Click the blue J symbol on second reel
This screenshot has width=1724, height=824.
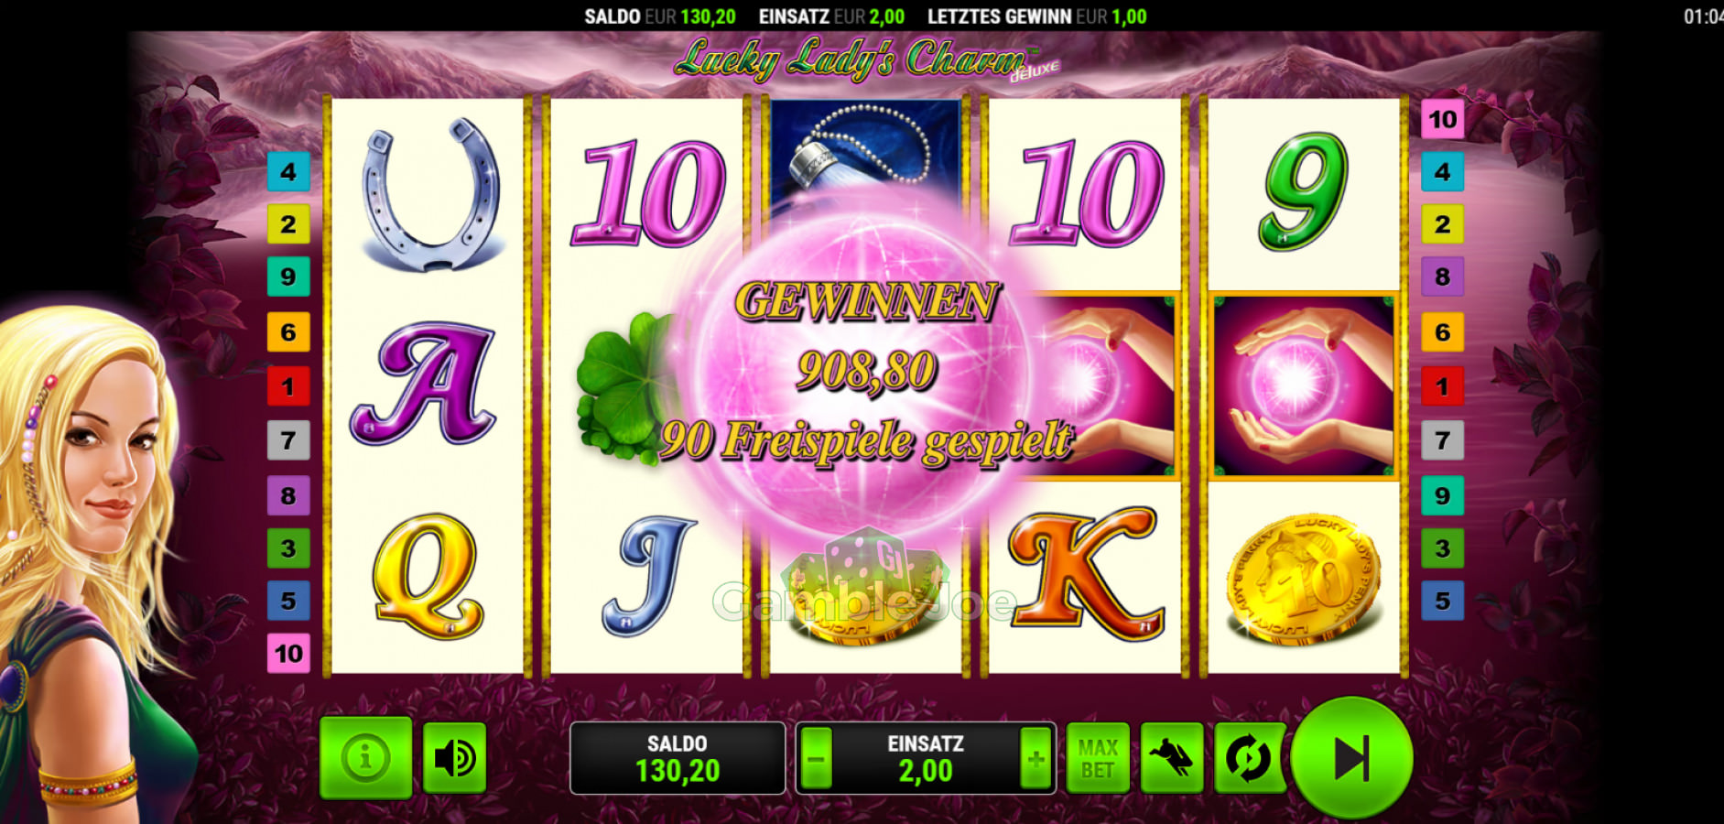click(x=647, y=575)
